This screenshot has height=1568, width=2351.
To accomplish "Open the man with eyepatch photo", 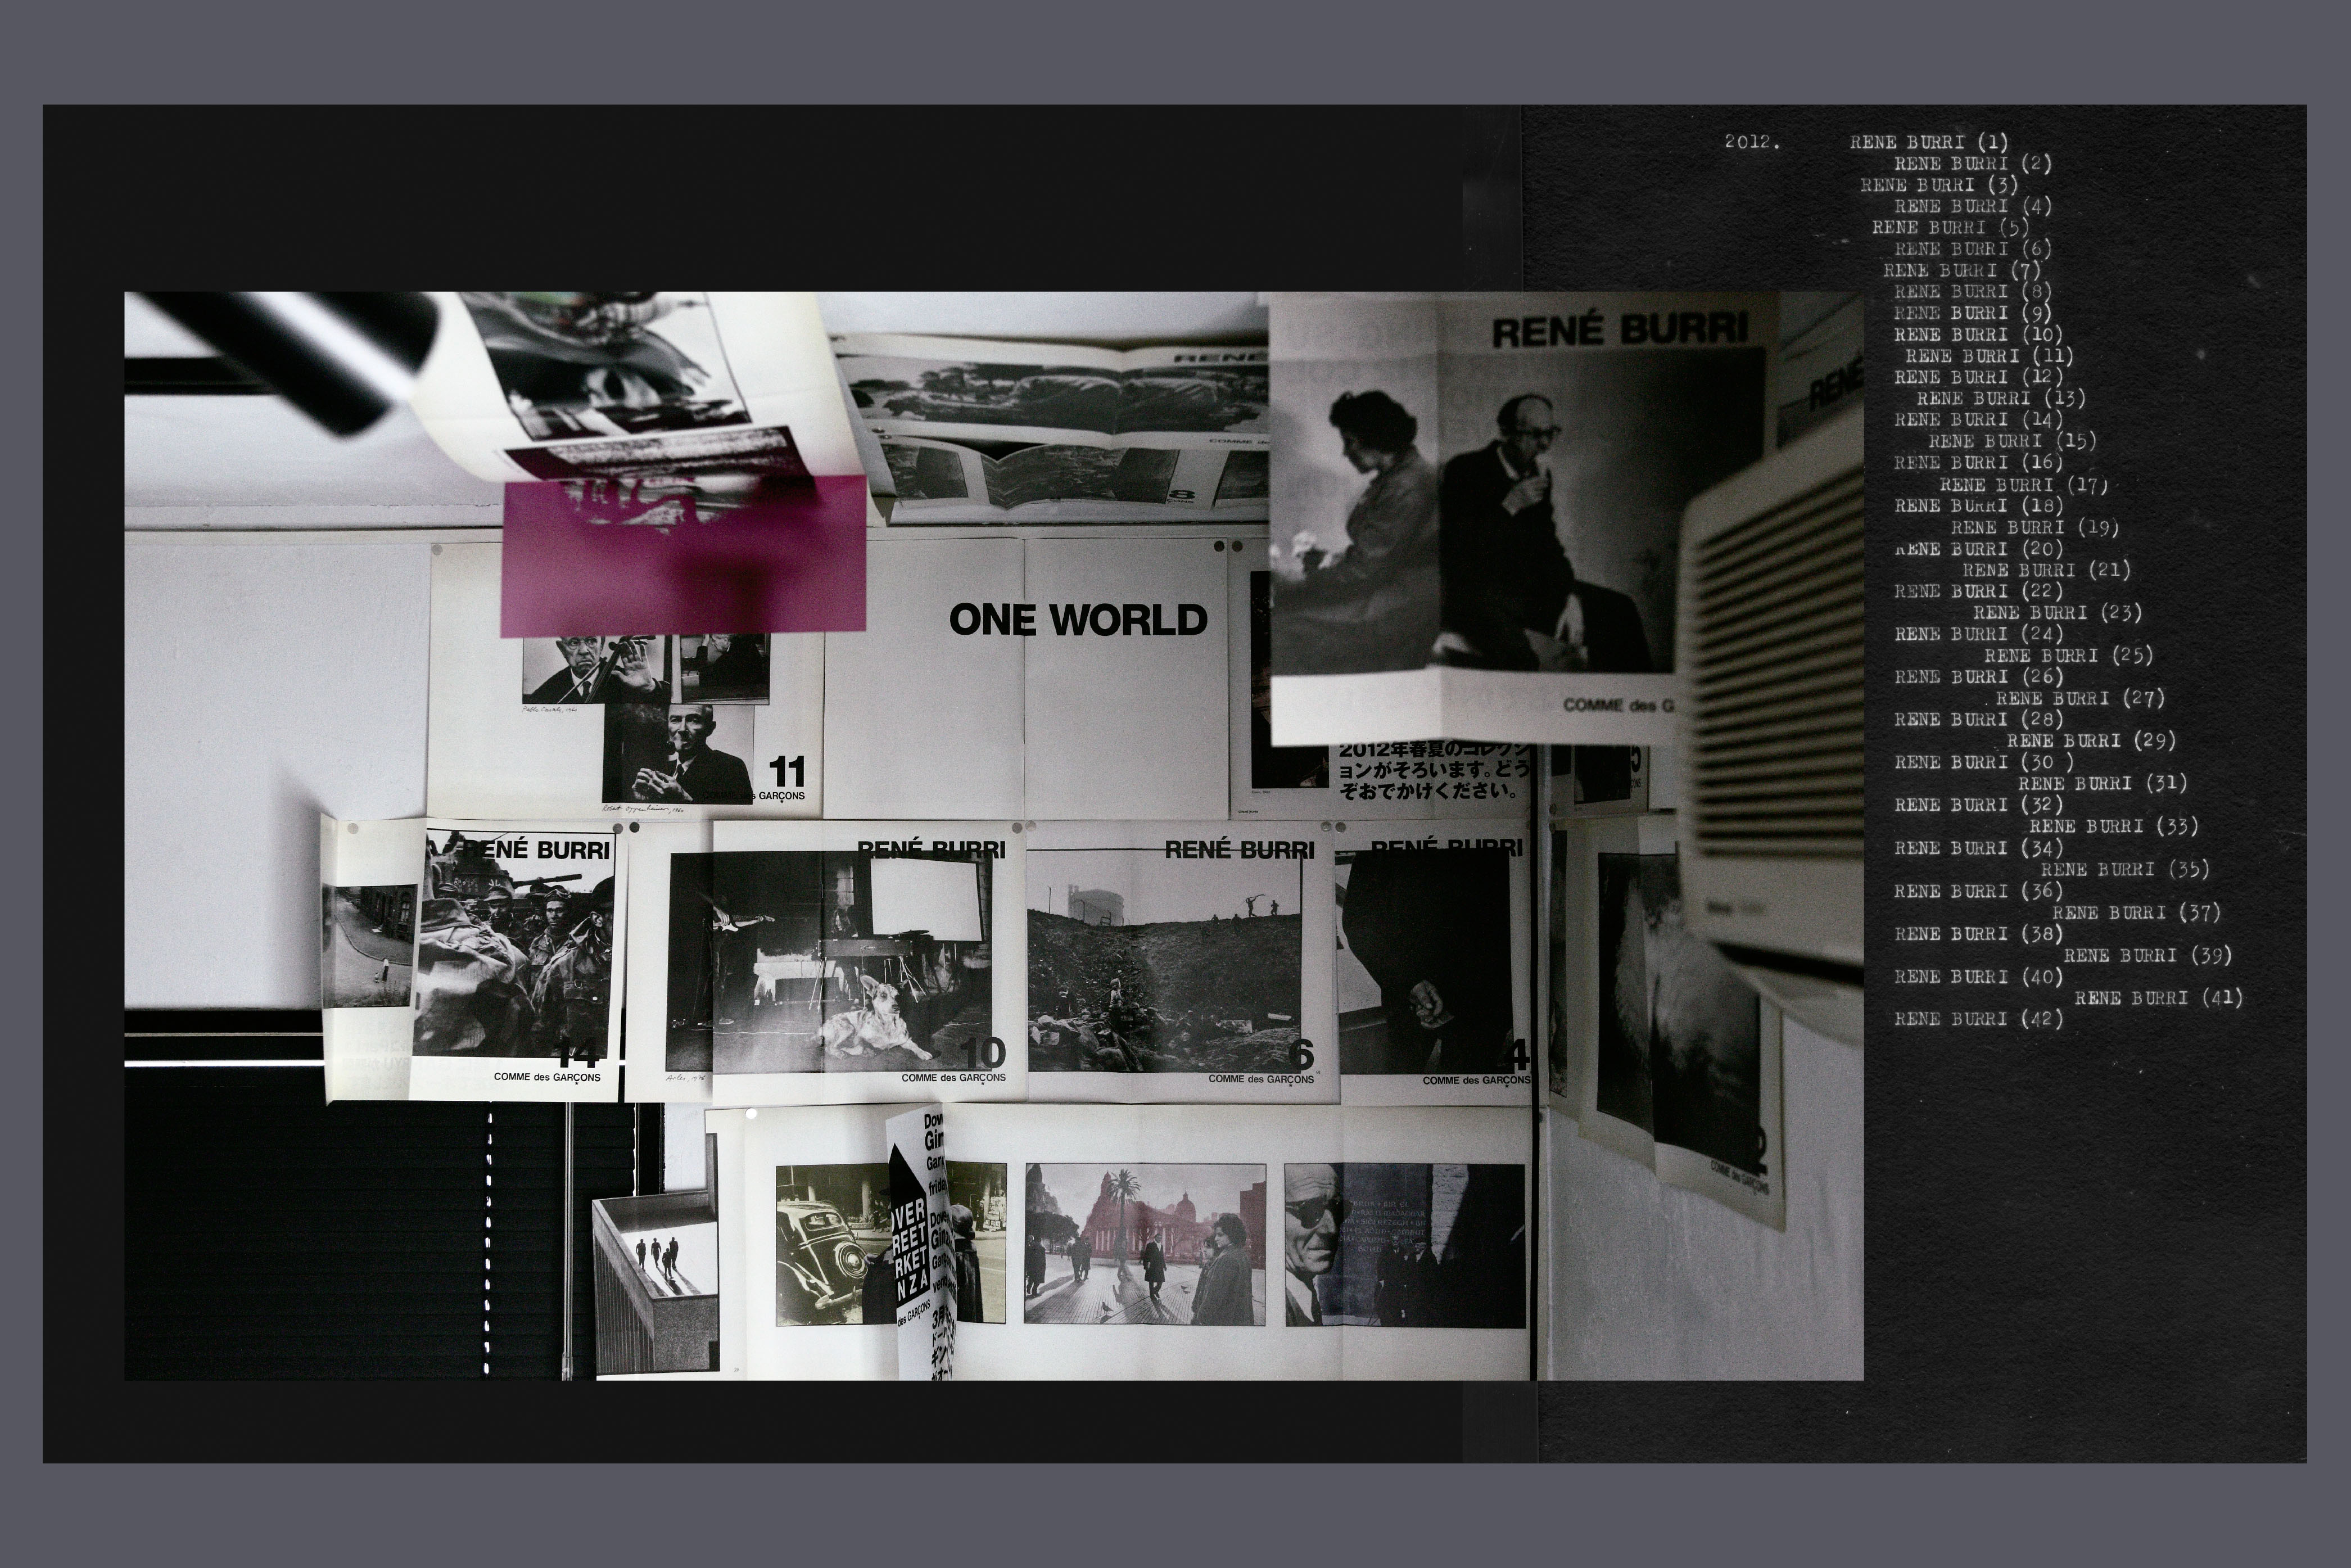I will pos(1405,1245).
